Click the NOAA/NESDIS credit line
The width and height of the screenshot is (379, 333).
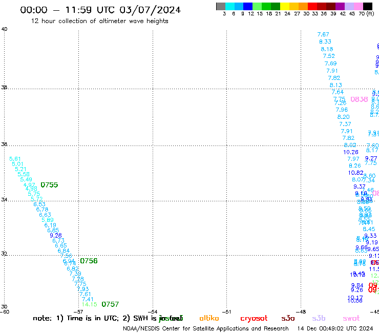[206, 328]
